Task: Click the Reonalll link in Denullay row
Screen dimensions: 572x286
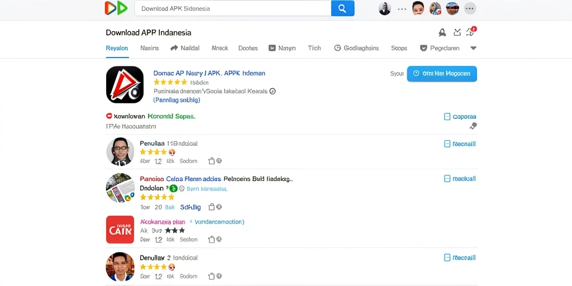Action: tap(460, 258)
